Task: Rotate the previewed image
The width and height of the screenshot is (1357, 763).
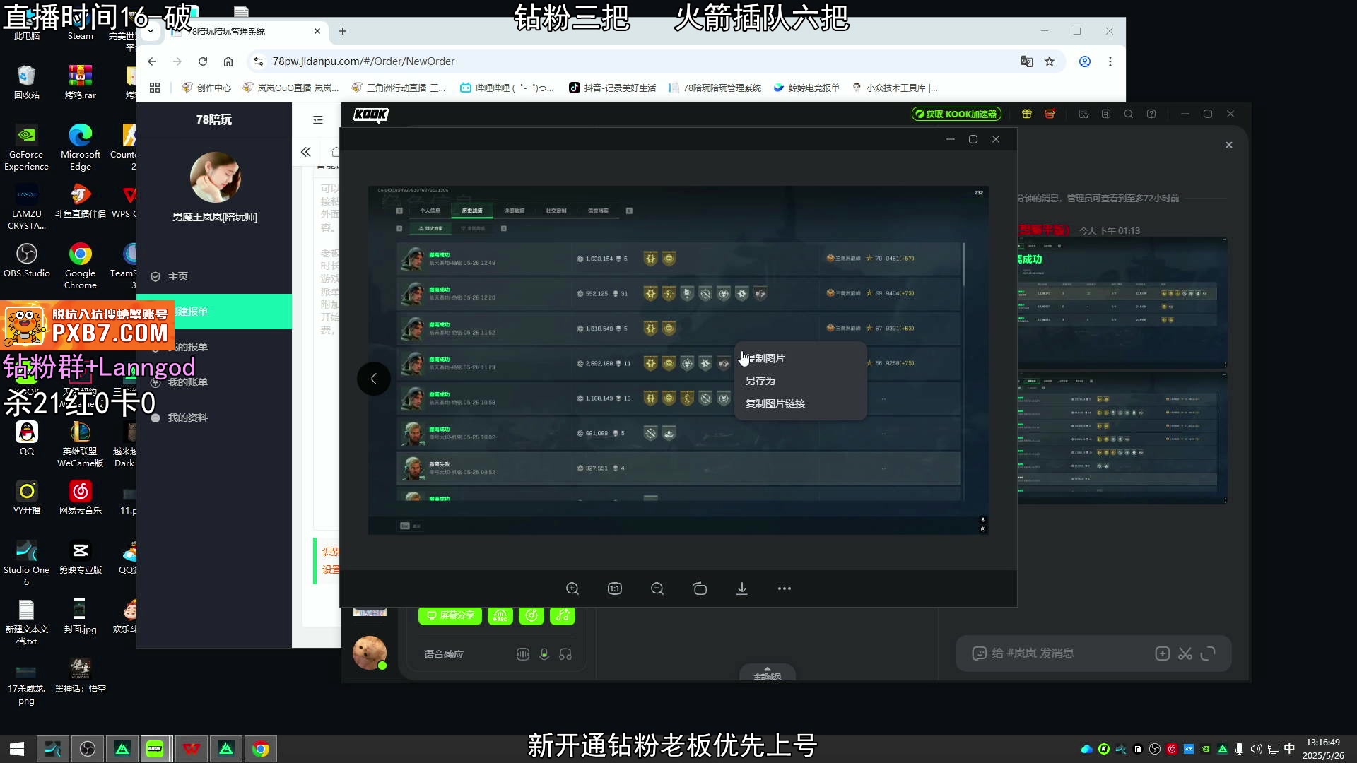Action: [700, 588]
